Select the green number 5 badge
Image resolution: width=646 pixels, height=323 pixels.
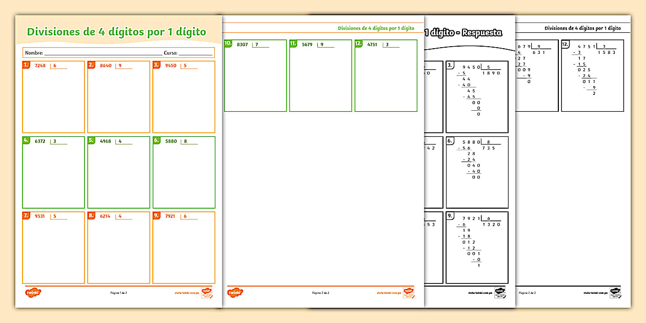click(x=91, y=140)
